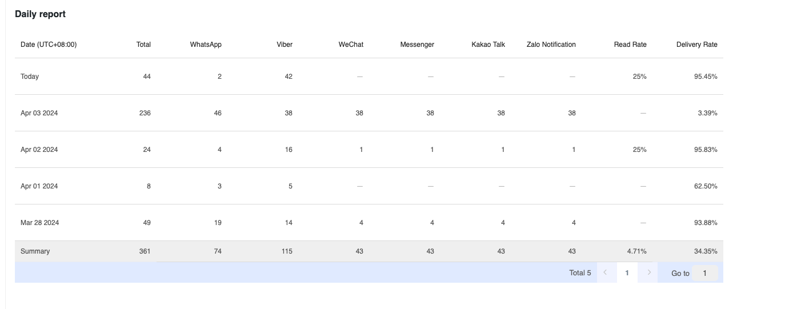Click the Mar 28 2024 date cell
809x309 pixels.
point(39,223)
